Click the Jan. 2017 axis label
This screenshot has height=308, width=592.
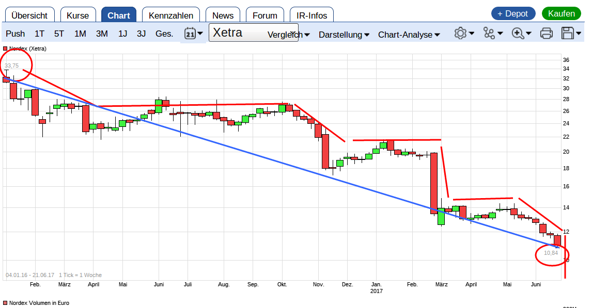pyautogui.click(x=377, y=288)
